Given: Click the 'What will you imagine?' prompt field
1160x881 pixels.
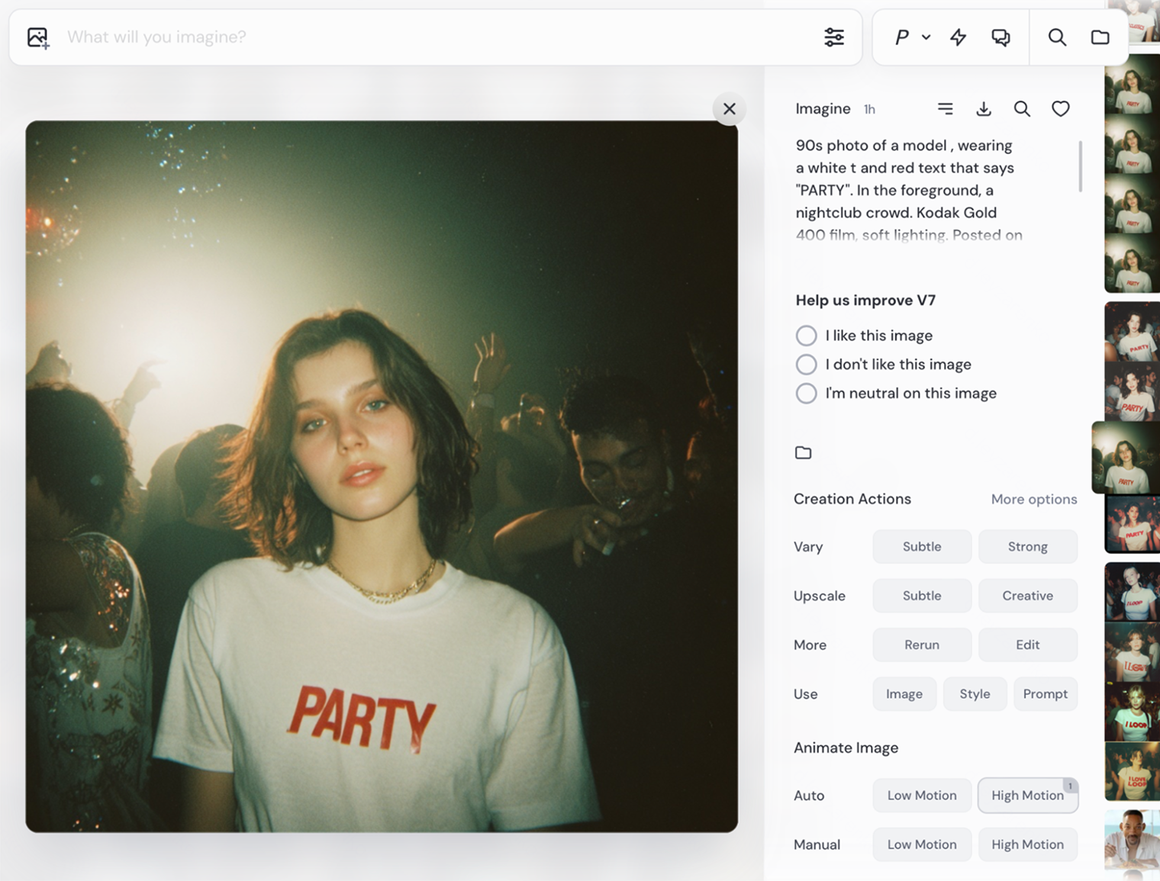Looking at the screenshot, I should (x=435, y=37).
